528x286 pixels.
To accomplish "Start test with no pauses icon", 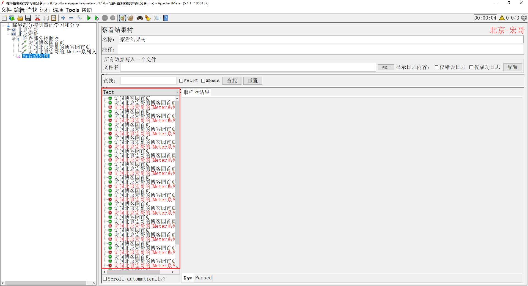I will (97, 18).
